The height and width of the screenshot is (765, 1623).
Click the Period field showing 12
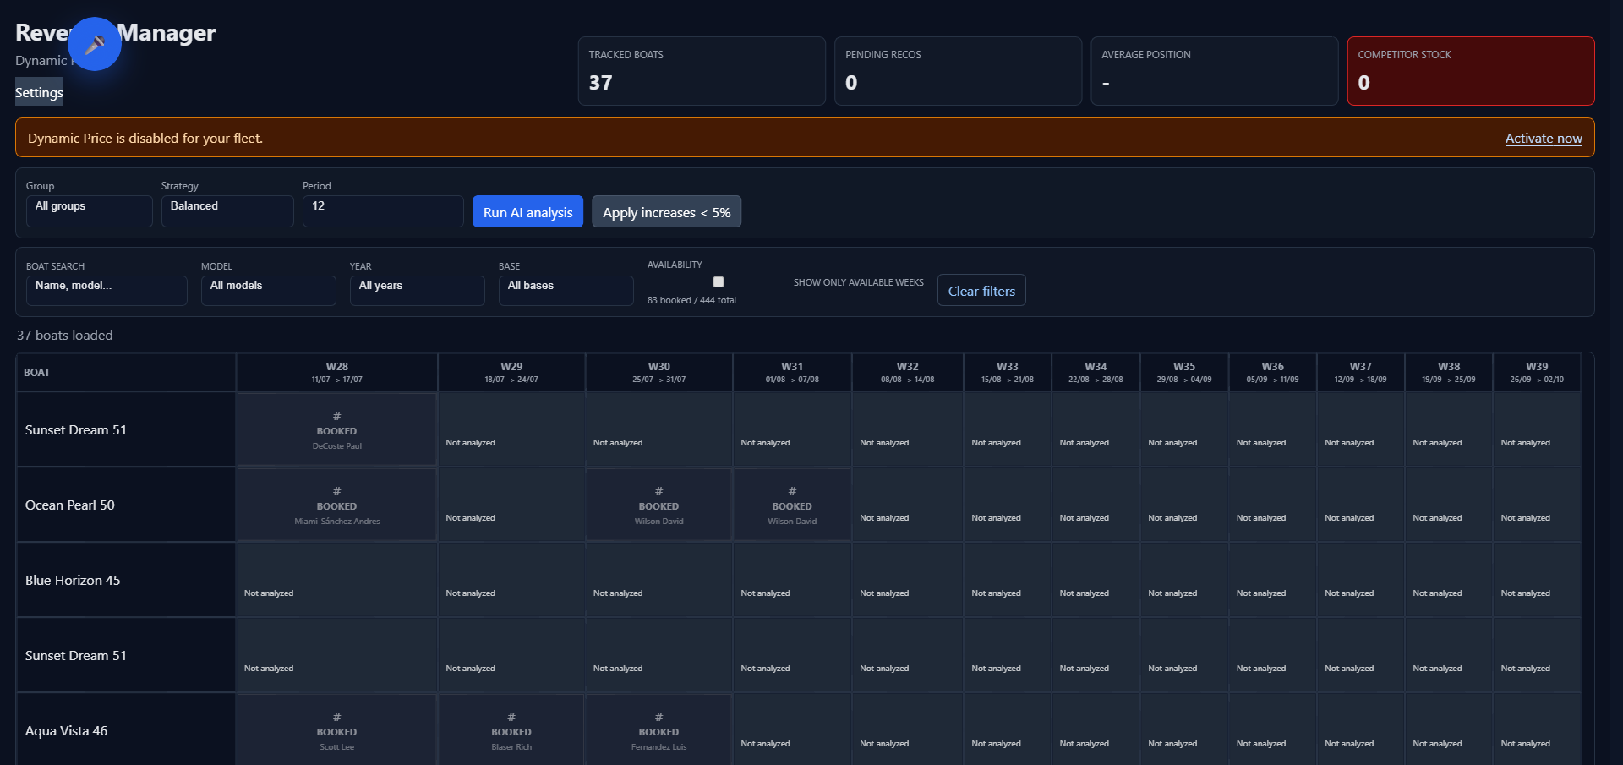pos(383,210)
